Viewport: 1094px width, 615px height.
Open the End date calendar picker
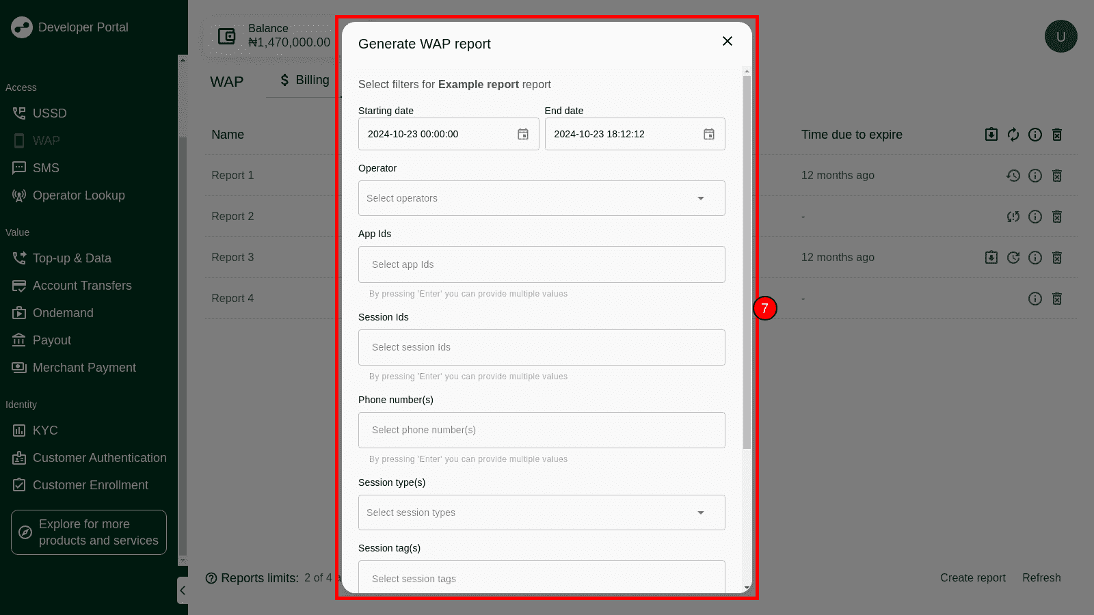pyautogui.click(x=708, y=135)
